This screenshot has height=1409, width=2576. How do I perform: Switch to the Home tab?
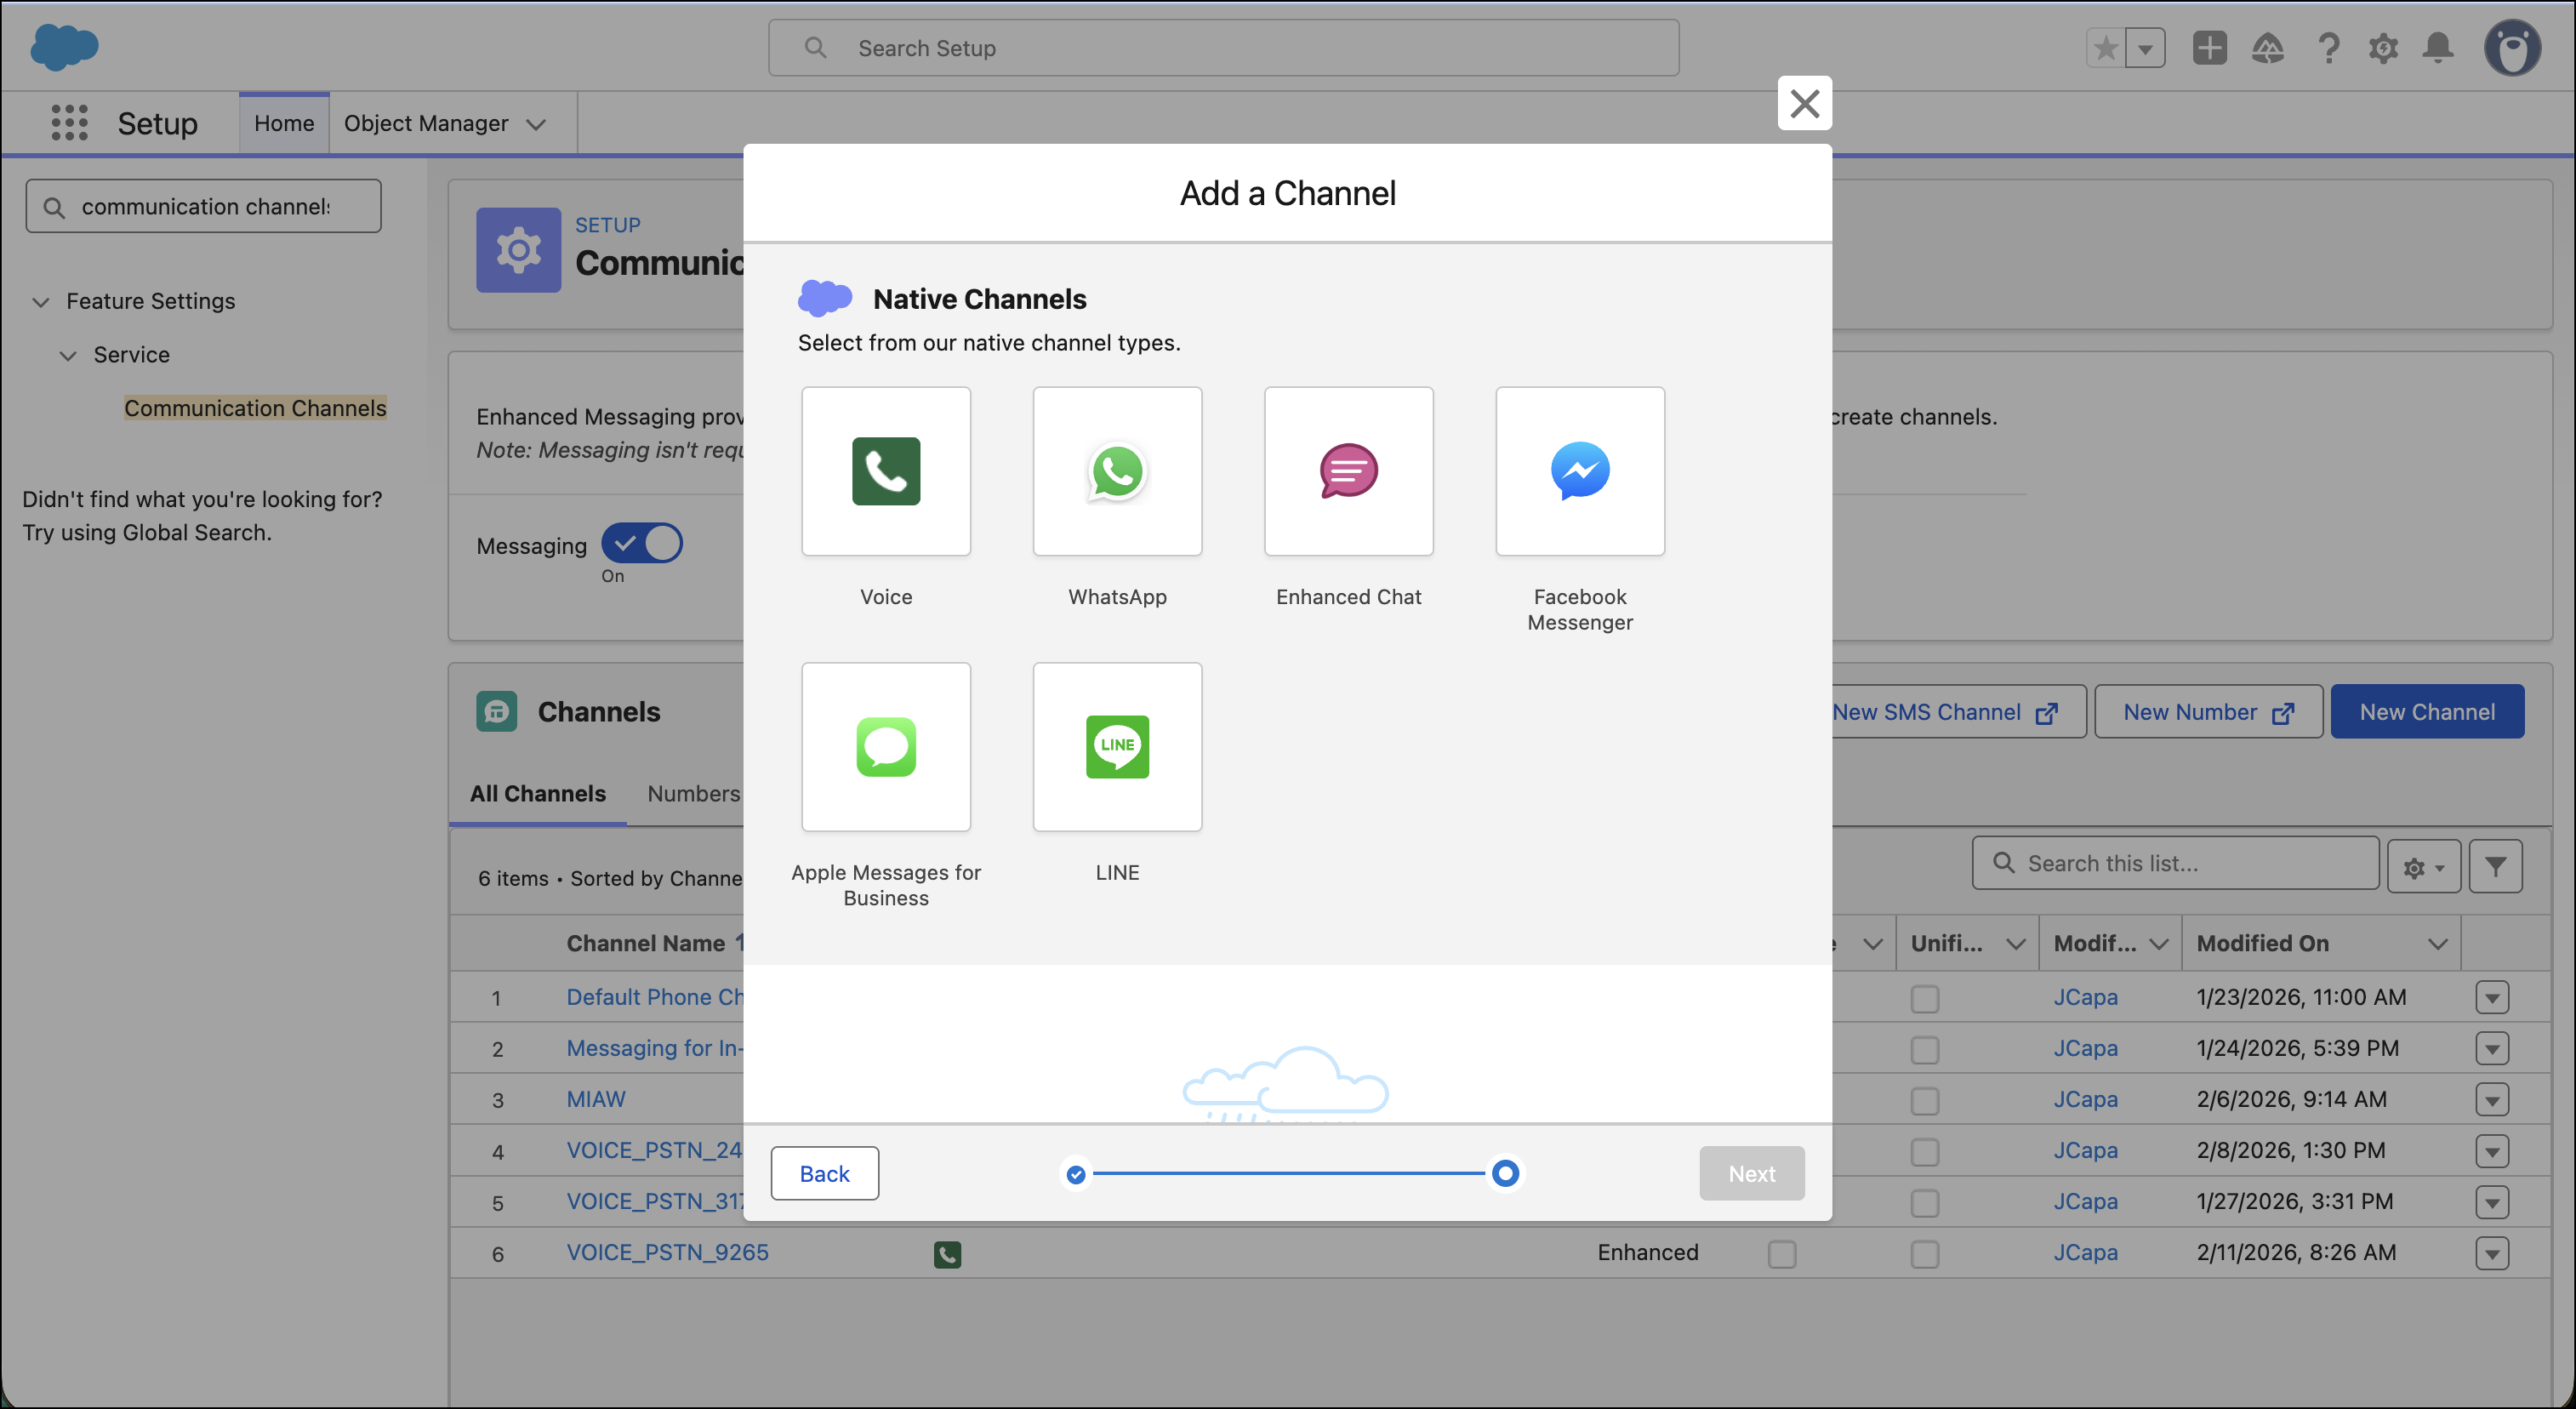[284, 123]
